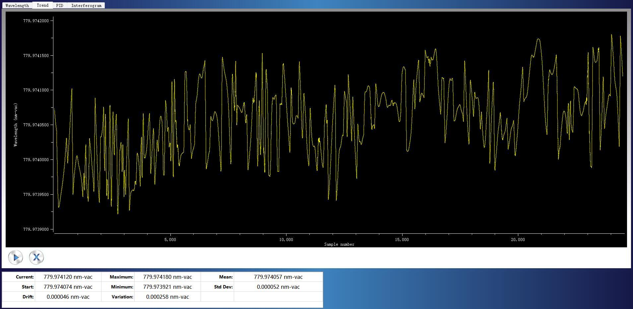Select the Maximum wavelength value

click(167, 277)
